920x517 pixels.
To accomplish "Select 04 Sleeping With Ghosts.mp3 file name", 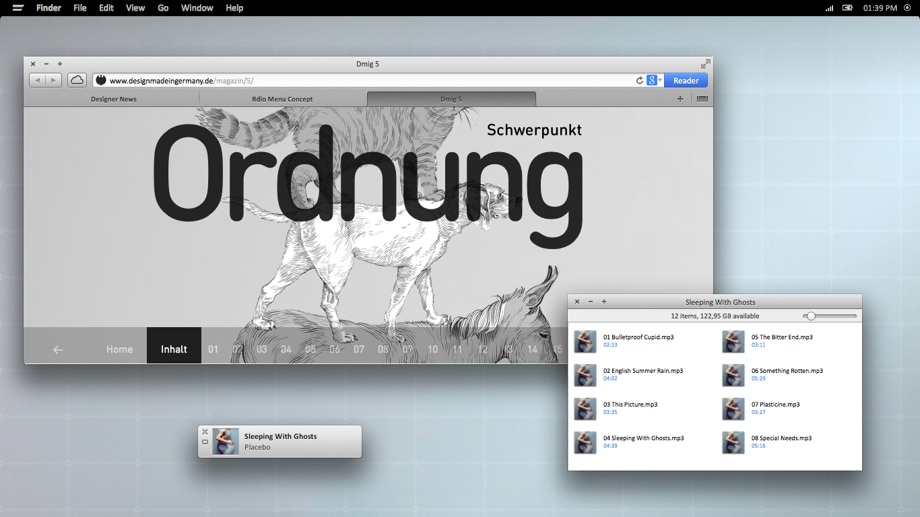I will tap(644, 438).
